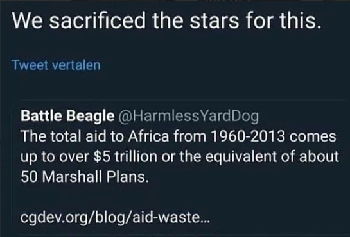Open the cgdev.org/blog/aid-waste link
Image resolution: width=350 pixels, height=237 pixels.
(x=115, y=217)
